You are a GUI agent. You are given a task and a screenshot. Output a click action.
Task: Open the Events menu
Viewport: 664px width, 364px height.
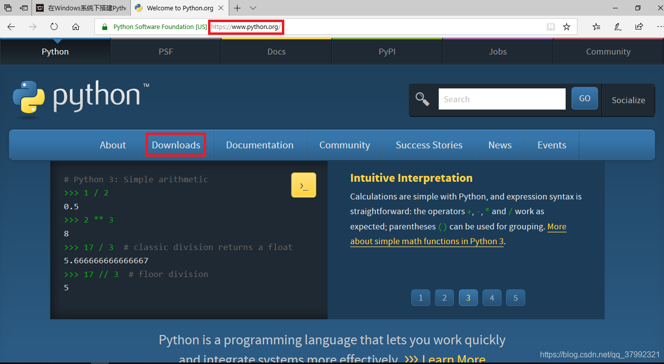click(552, 145)
